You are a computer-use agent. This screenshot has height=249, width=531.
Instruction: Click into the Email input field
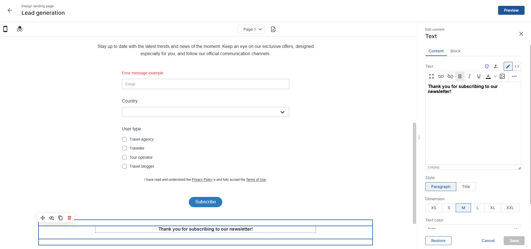click(x=205, y=84)
